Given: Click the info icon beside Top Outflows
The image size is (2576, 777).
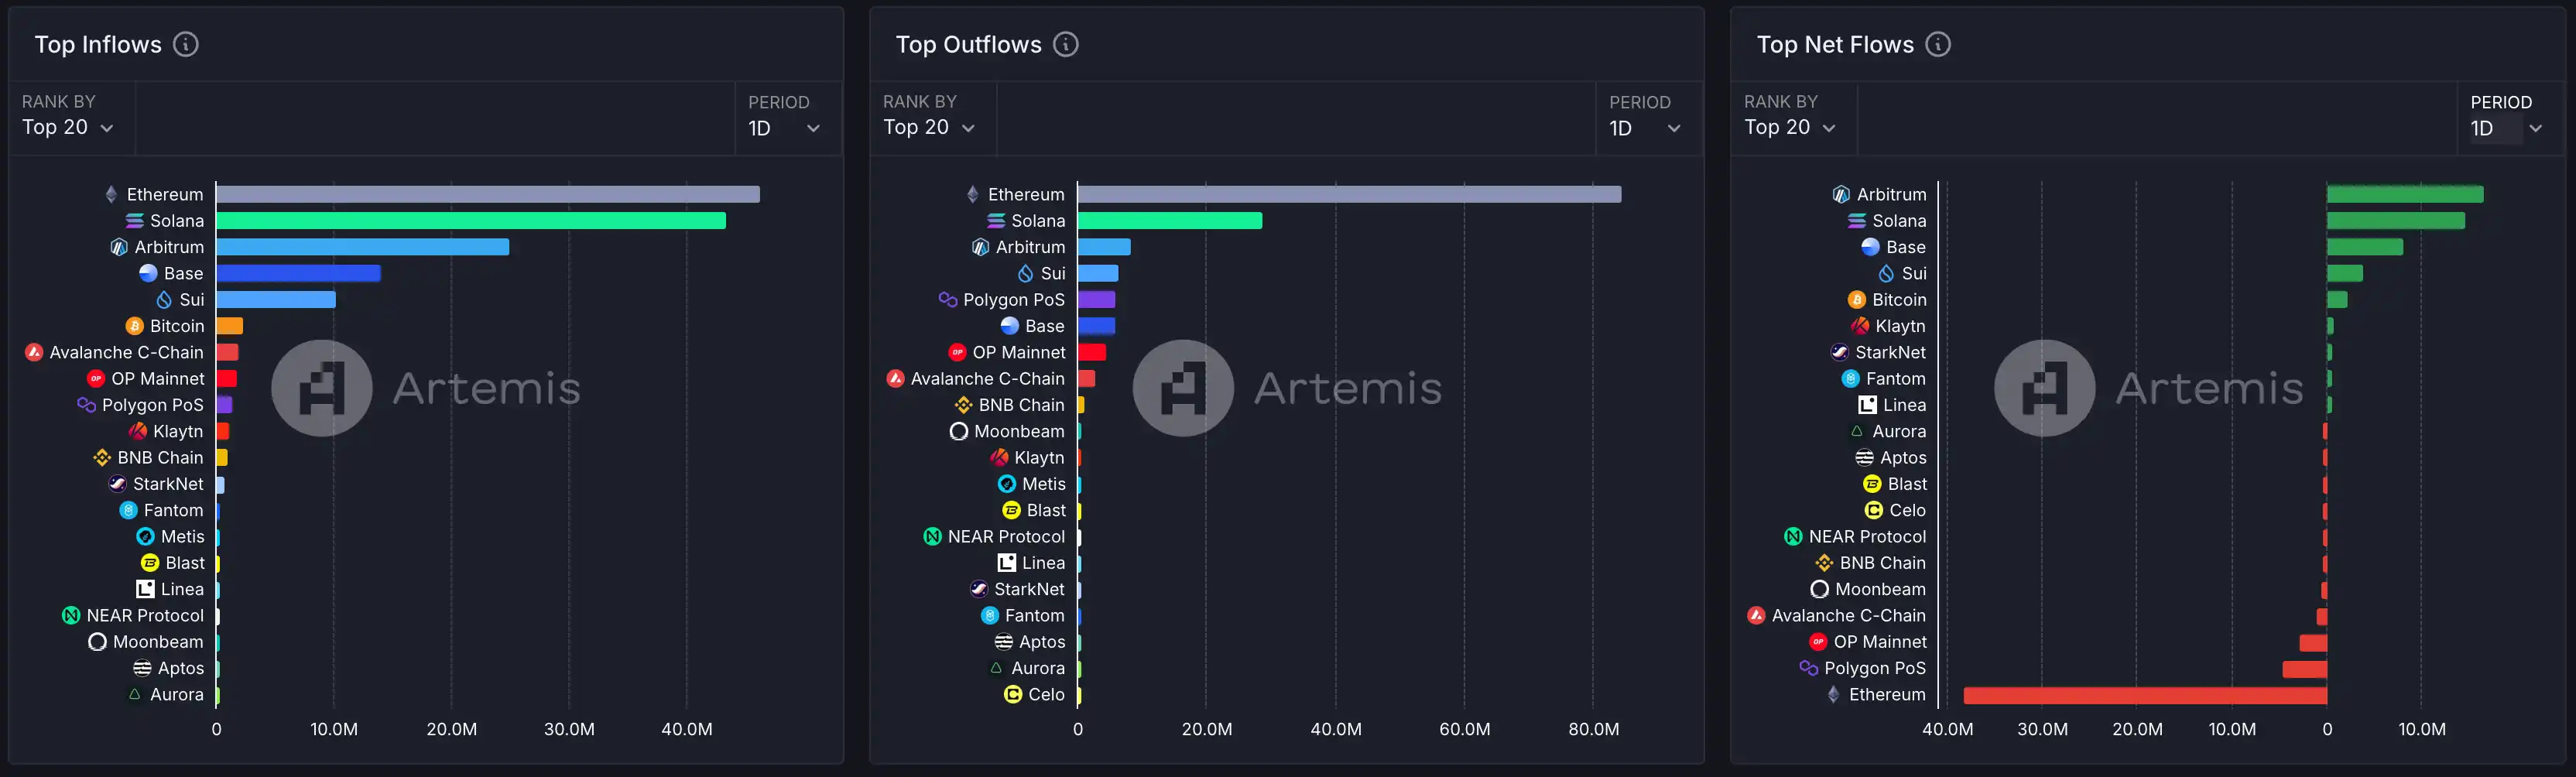Looking at the screenshot, I should (1066, 44).
